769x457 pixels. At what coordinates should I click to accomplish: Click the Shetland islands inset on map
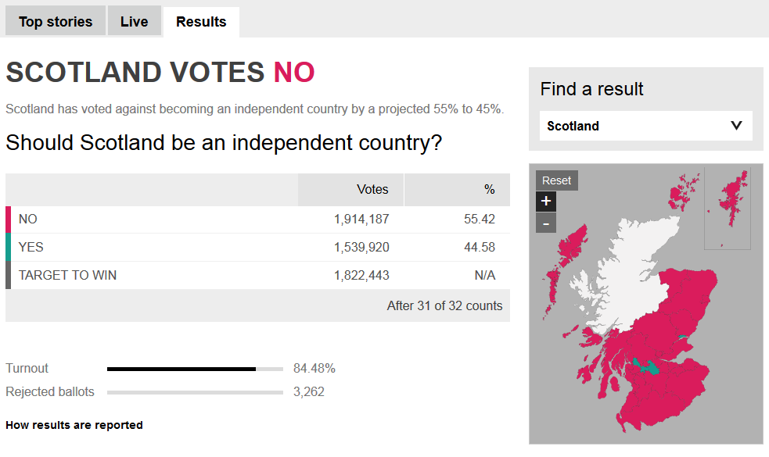coord(733,199)
